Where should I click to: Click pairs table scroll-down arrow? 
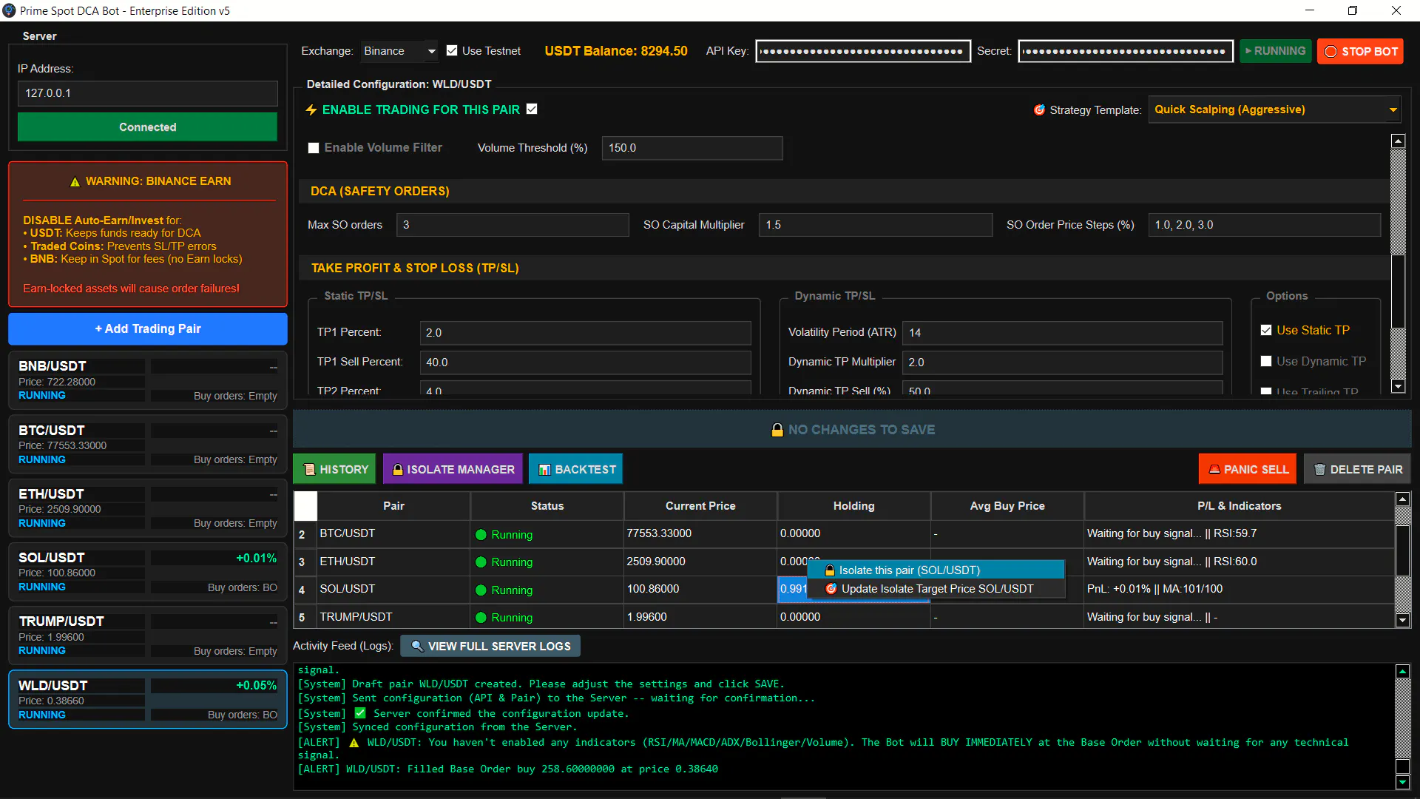(1402, 621)
